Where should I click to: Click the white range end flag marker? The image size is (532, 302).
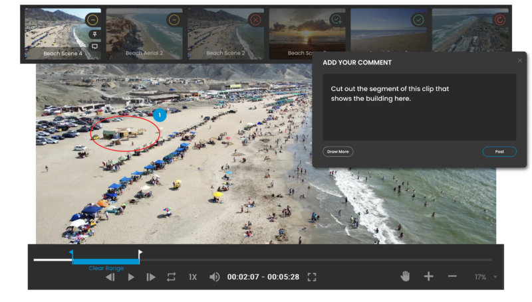140,253
